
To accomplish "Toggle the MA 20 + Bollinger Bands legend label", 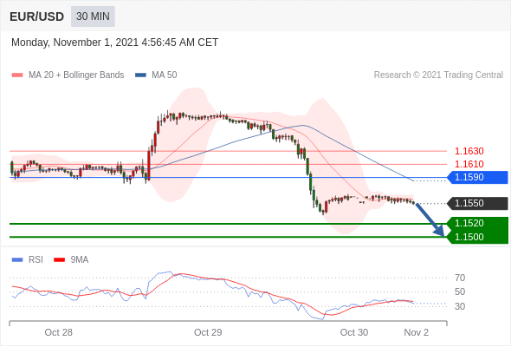I will click(76, 75).
